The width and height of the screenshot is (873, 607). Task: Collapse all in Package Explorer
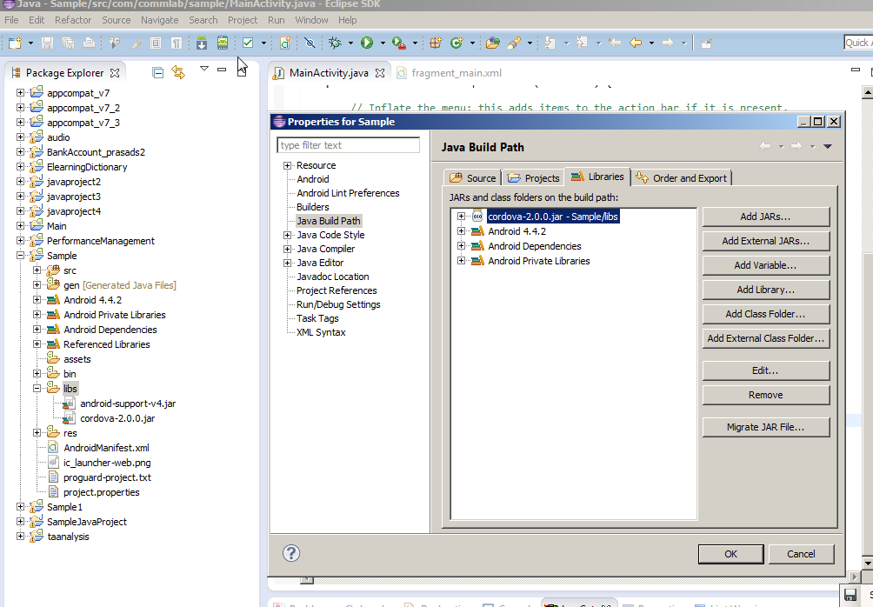[157, 73]
